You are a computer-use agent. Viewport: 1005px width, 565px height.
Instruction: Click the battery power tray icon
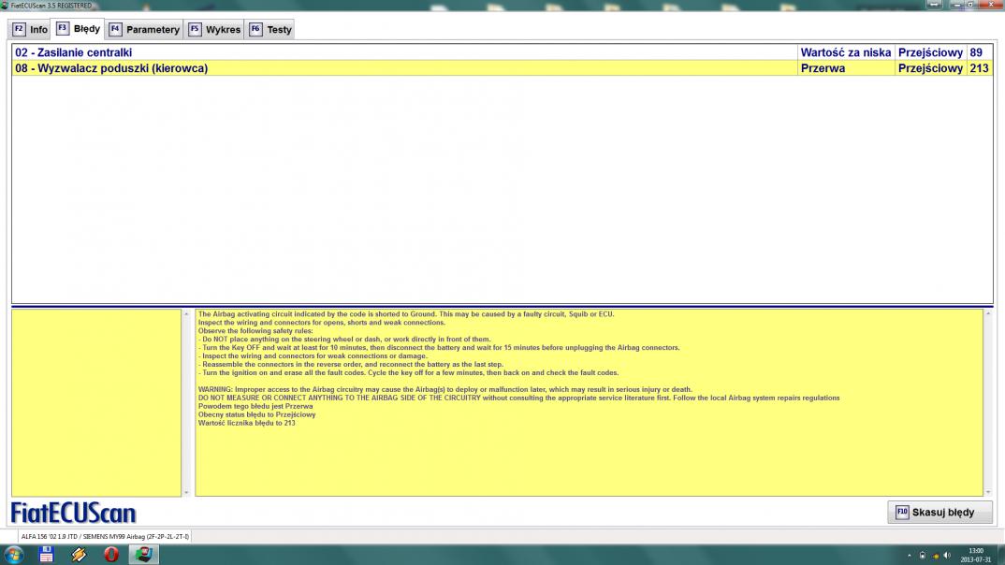click(923, 556)
